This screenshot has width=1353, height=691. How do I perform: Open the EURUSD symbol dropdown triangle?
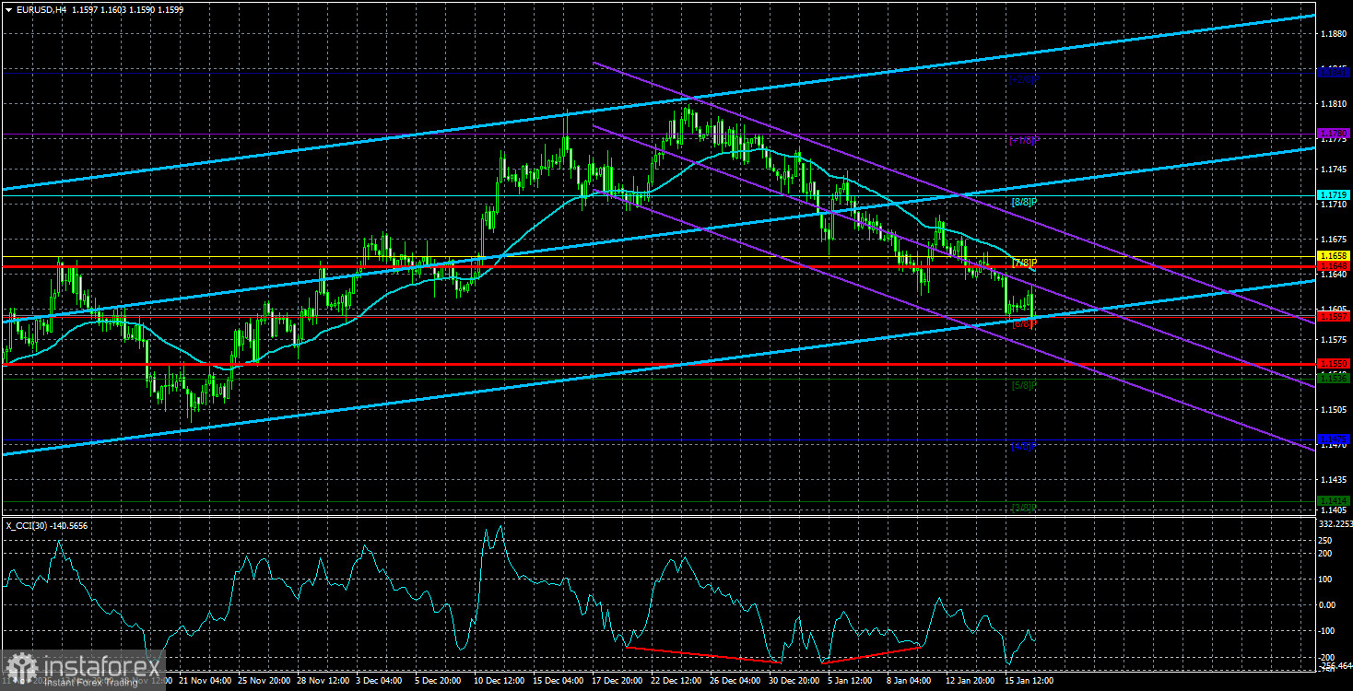(9, 7)
